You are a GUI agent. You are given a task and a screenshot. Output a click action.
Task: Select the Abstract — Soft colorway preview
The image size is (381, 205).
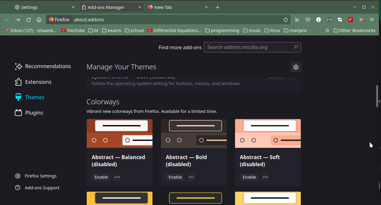coord(268,133)
